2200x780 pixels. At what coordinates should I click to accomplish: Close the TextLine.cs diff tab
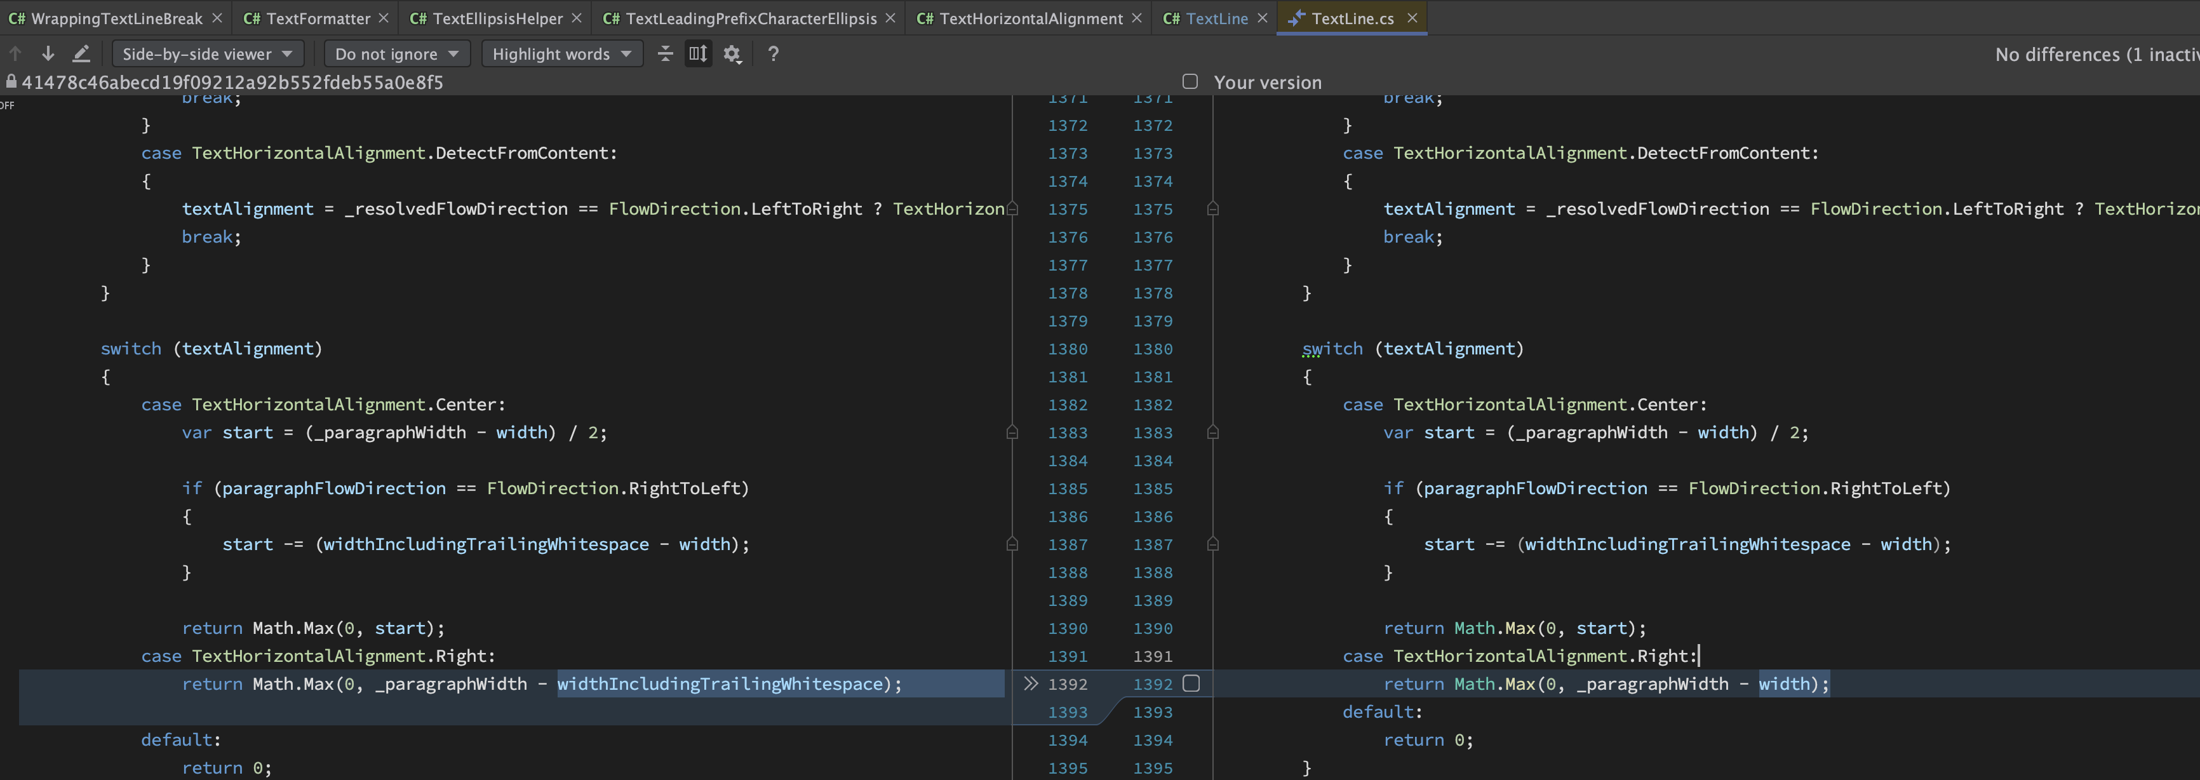1412,17
